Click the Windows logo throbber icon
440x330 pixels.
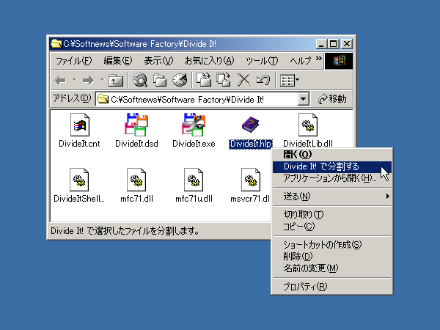tap(339, 61)
